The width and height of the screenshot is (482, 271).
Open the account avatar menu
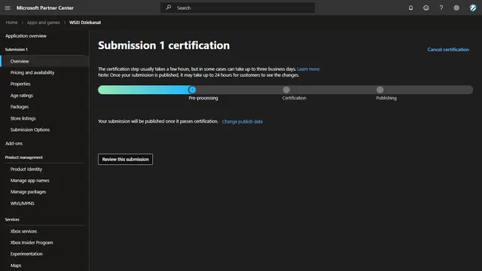[x=473, y=8]
